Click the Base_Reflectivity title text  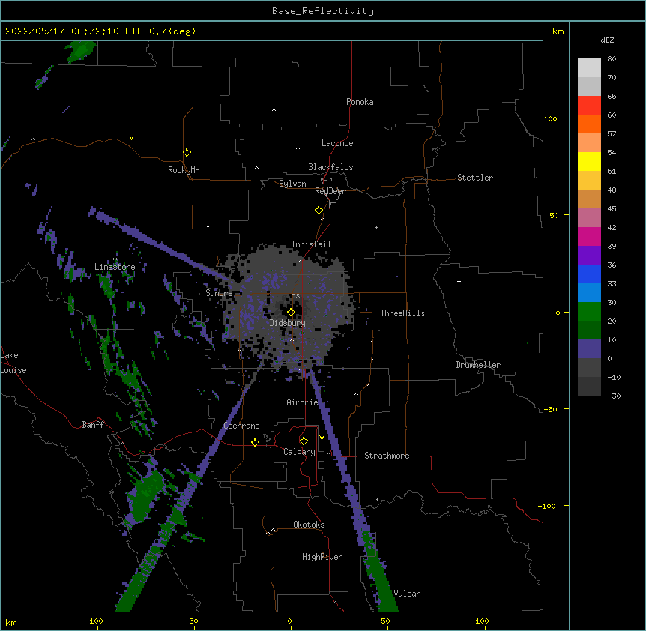322,11
